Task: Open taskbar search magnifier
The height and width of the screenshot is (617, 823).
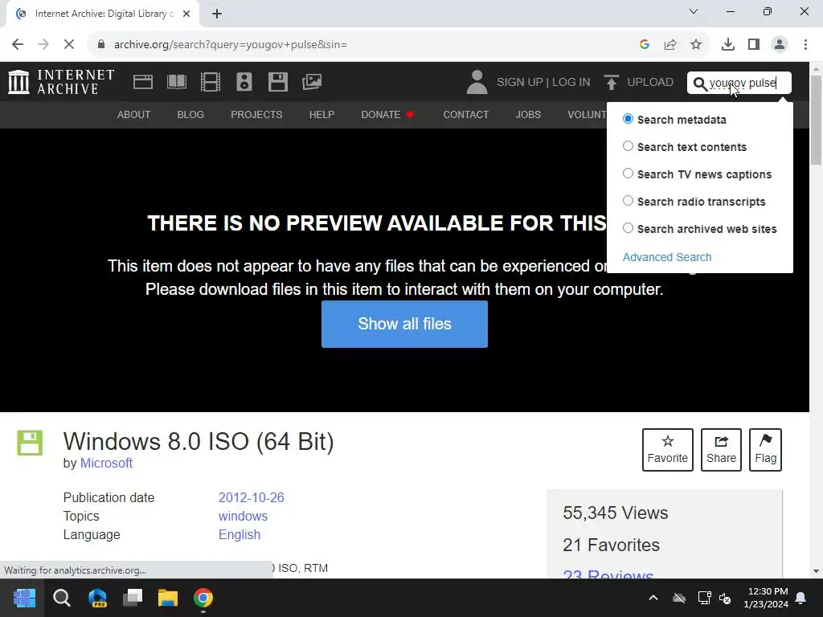Action: point(61,598)
